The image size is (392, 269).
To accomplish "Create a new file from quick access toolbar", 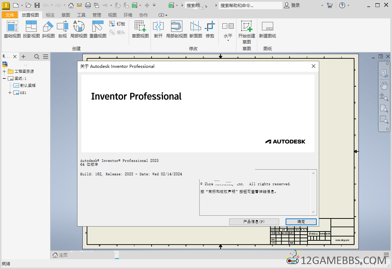I will tap(16, 5).
